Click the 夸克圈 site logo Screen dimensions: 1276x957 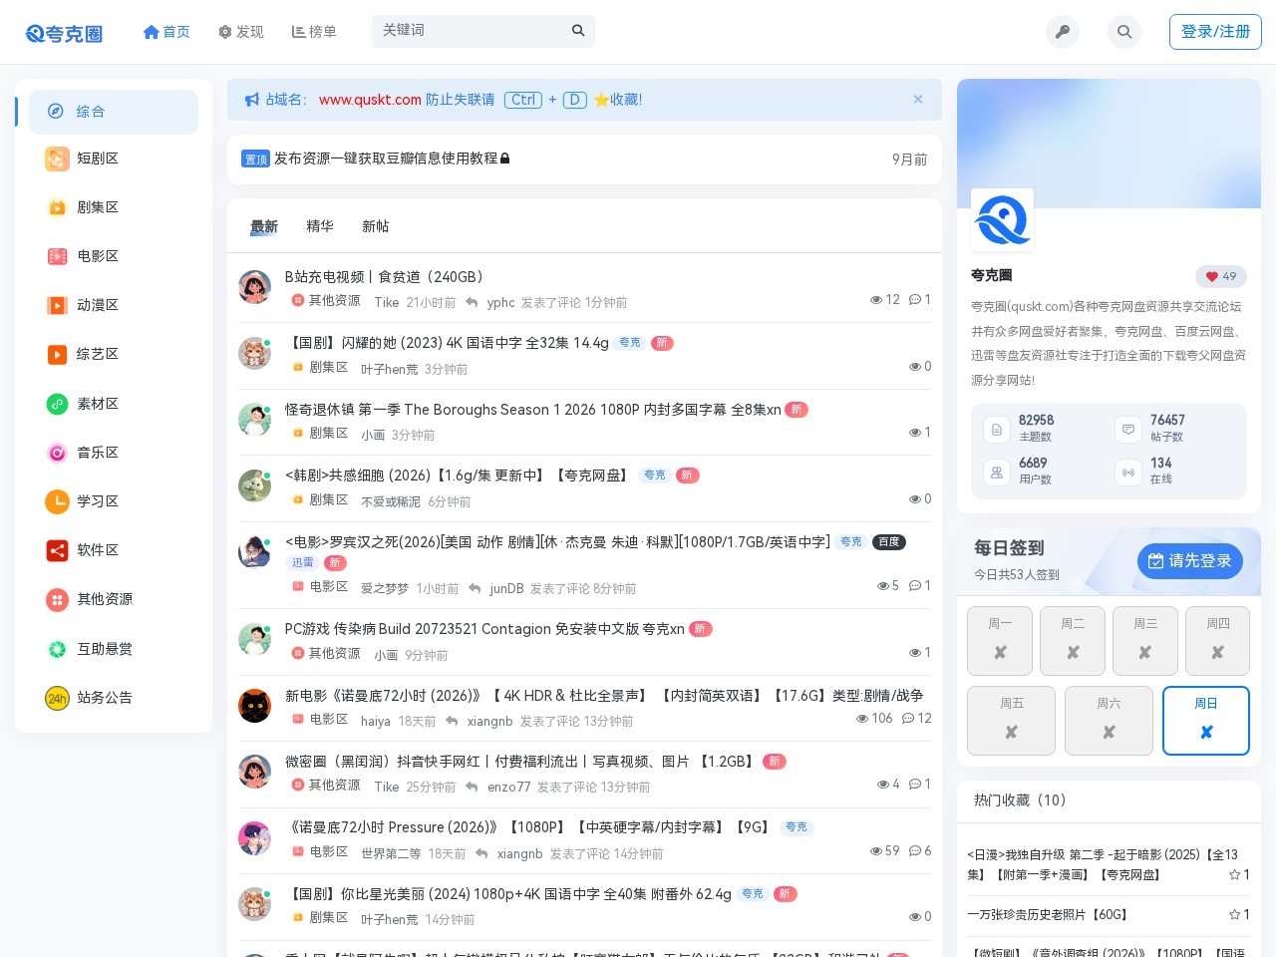click(x=64, y=33)
